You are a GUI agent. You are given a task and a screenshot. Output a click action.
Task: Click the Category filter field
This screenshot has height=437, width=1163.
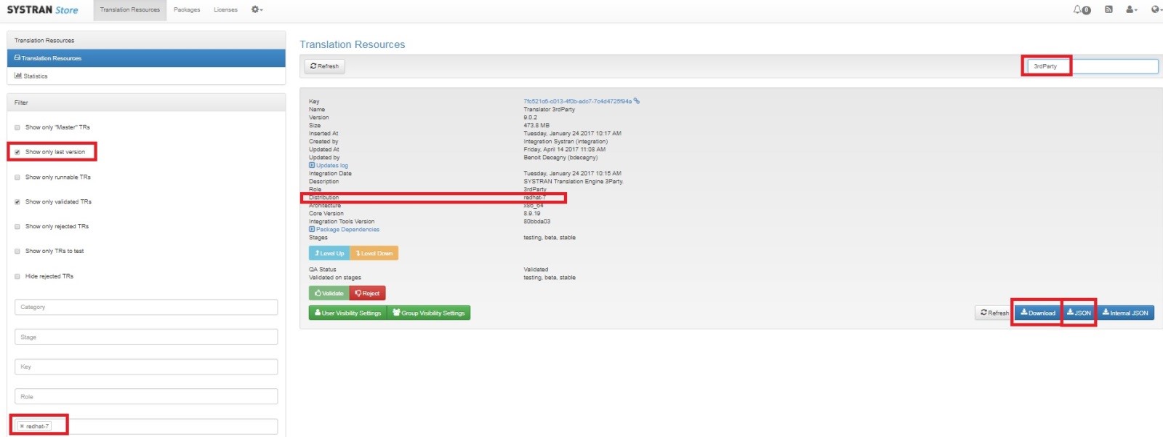(146, 307)
